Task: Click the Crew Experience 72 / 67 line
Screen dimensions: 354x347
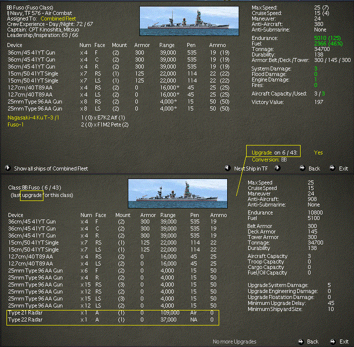Action: point(50,24)
